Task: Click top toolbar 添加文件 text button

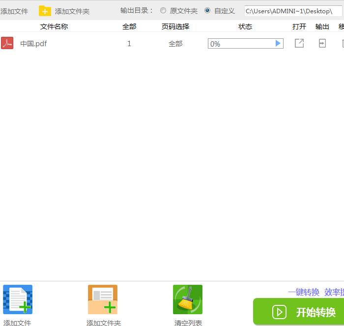Action: (14, 11)
